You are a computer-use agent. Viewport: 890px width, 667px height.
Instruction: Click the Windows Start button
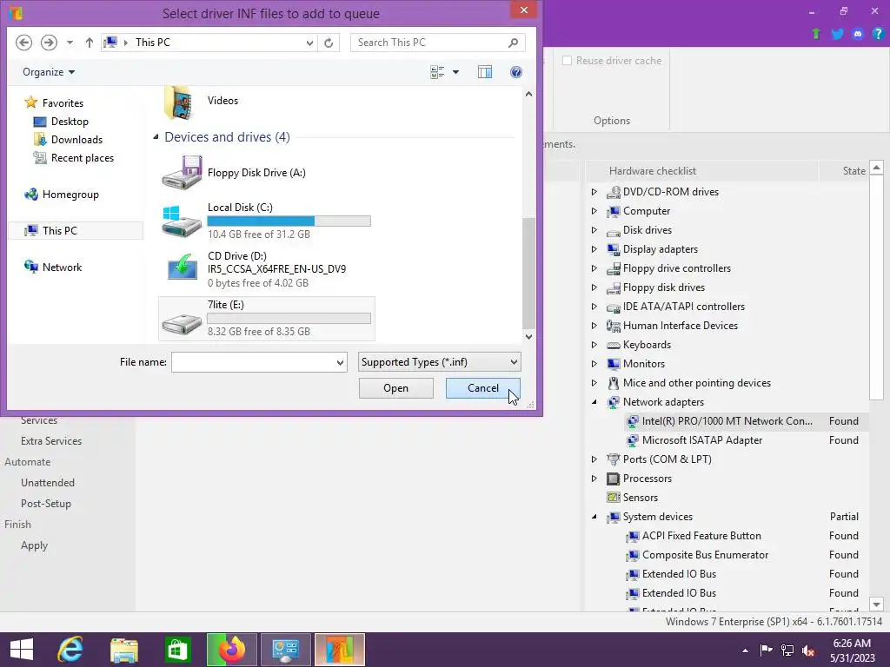point(22,650)
